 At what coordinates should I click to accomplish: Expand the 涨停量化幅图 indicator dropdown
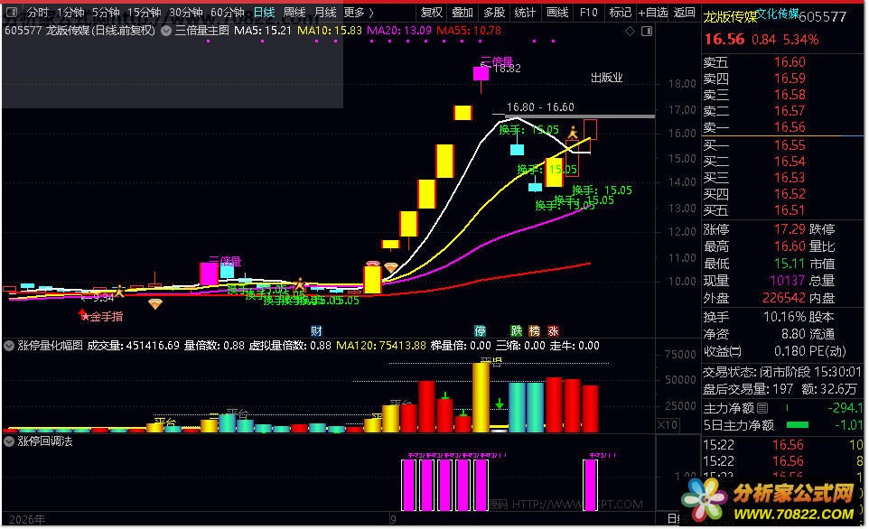(9, 346)
